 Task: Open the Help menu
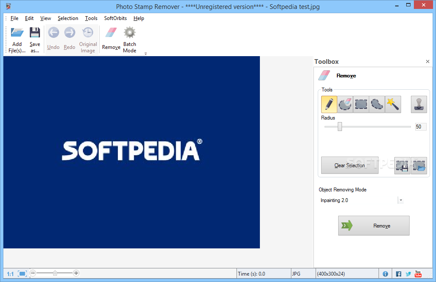pos(139,18)
